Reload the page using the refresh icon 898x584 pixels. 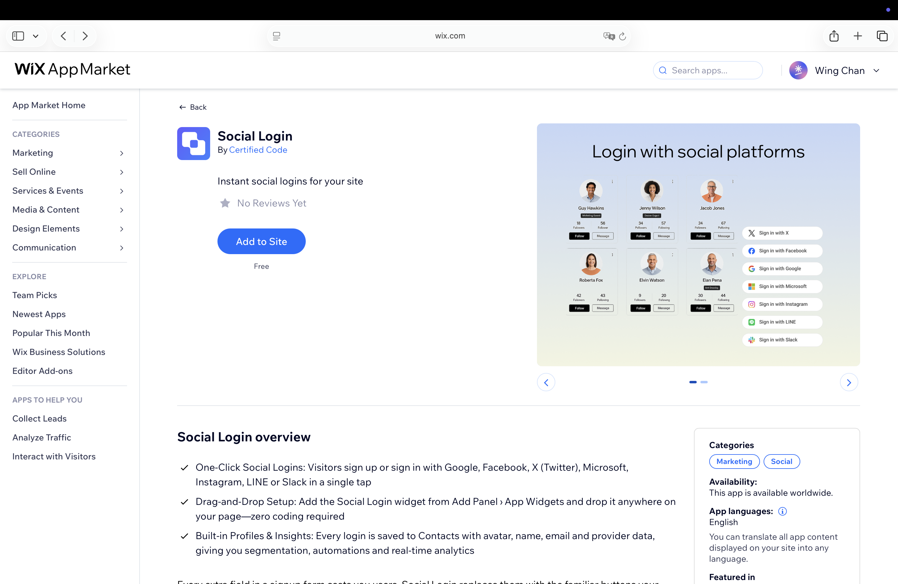coord(623,36)
